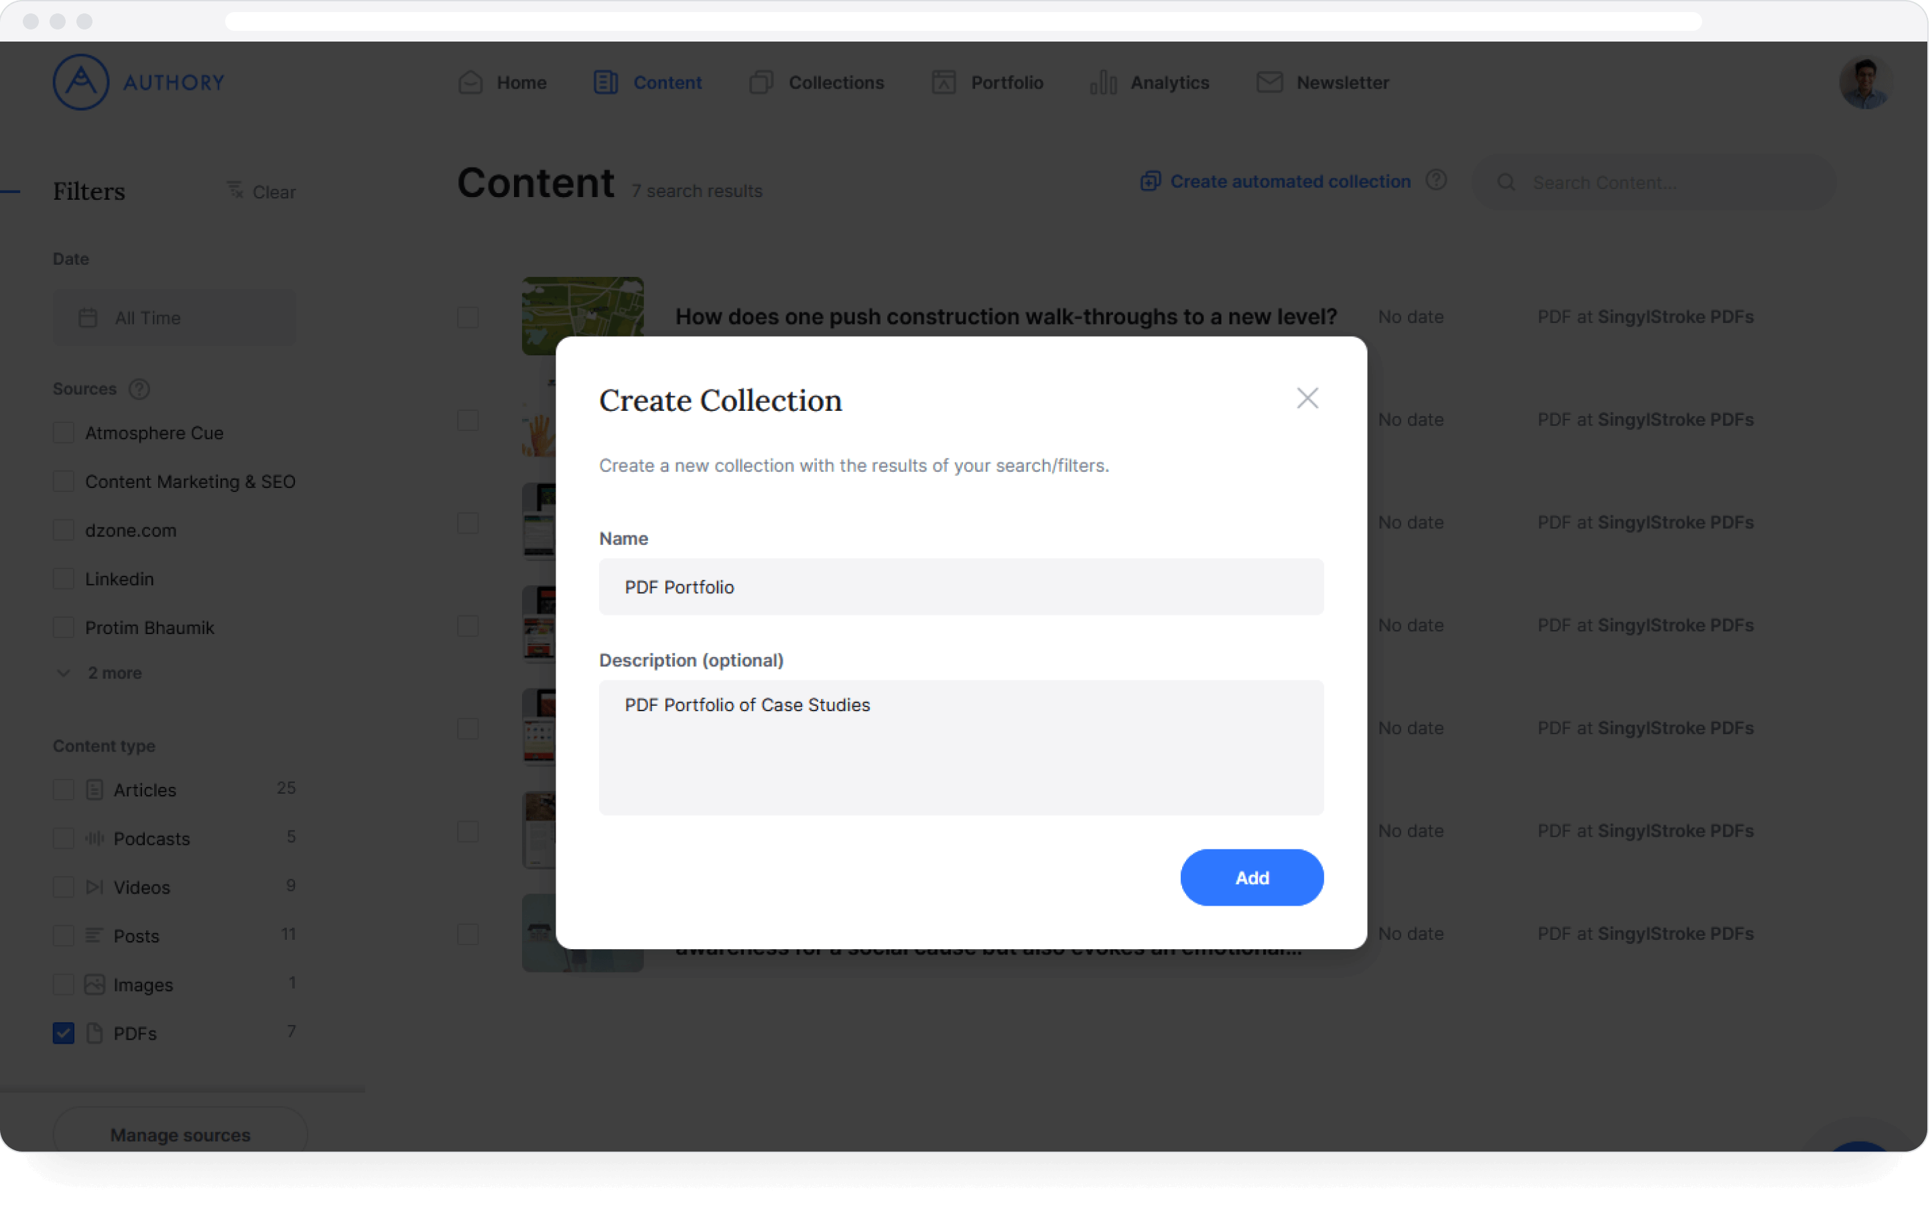Viewport: 1930px width, 1220px height.
Task: Click the Manage sources button
Action: (180, 1134)
